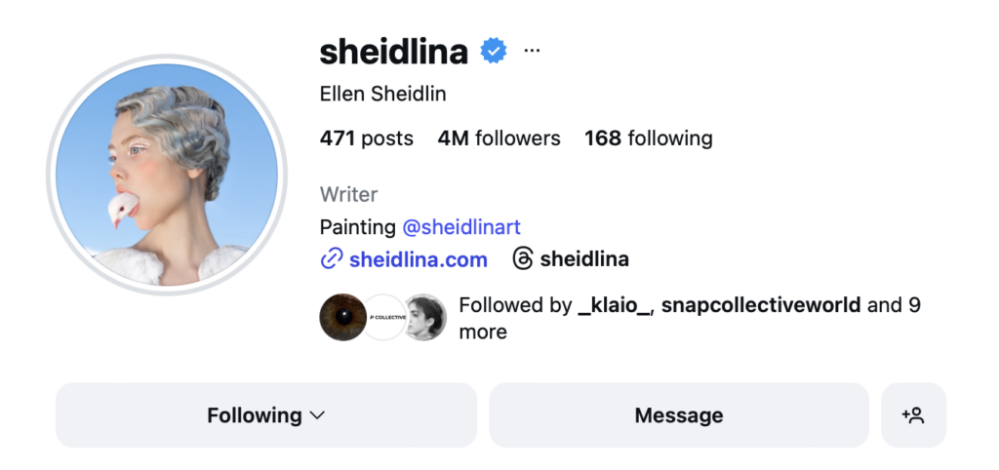This screenshot has width=999, height=470.
Task: Open the sheidlina.com website link
Action: (418, 259)
